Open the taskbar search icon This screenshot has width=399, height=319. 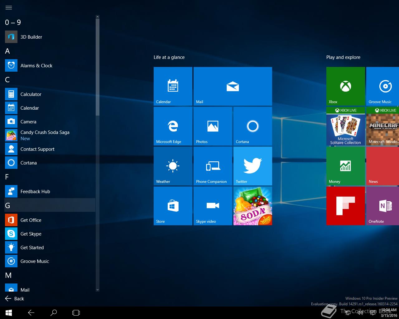[54, 313]
